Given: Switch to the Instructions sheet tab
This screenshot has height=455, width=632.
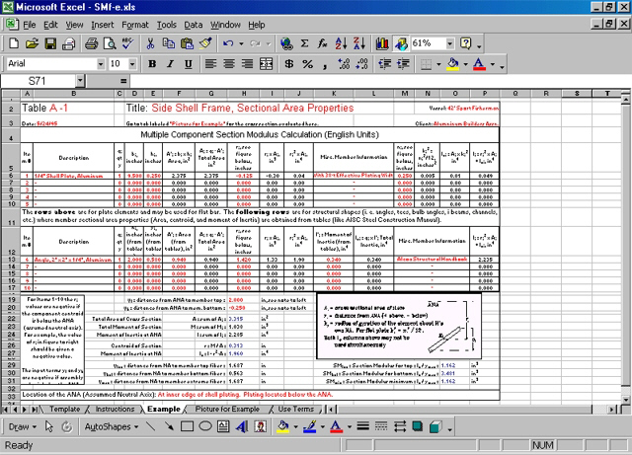Looking at the screenshot, I should coord(115,409).
